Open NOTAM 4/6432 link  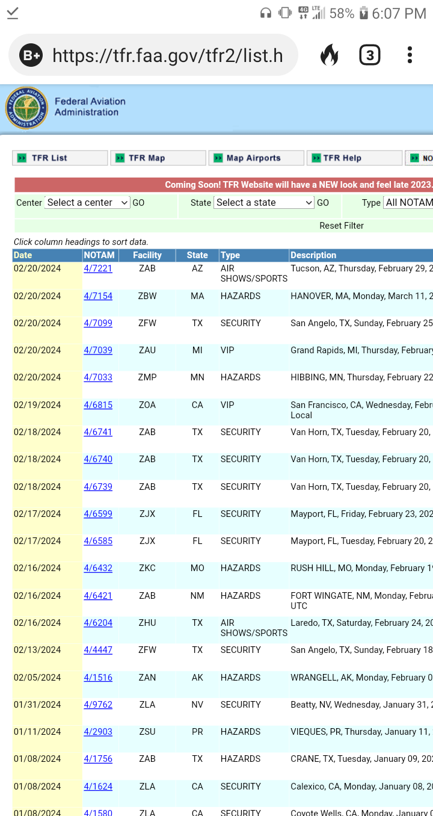pyautogui.click(x=98, y=568)
